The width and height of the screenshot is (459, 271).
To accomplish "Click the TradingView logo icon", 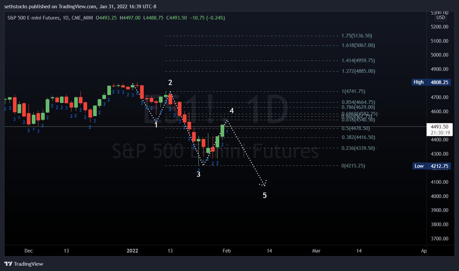I will click(8, 264).
